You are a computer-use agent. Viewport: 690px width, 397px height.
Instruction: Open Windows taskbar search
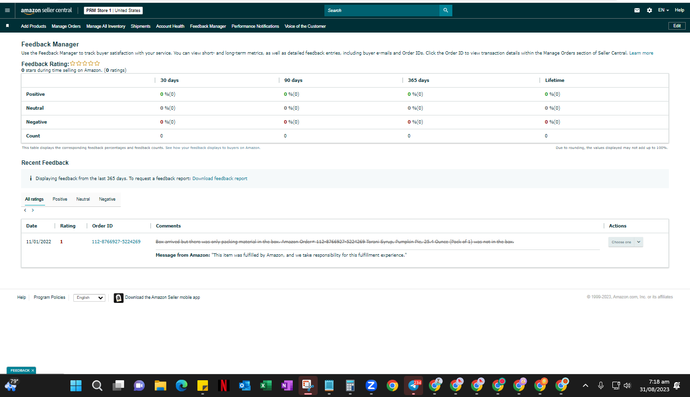click(x=97, y=386)
